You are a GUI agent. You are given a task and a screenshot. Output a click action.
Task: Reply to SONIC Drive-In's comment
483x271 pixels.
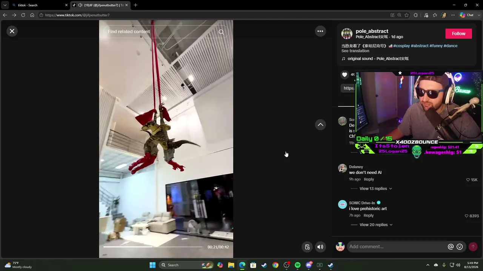(x=368, y=215)
